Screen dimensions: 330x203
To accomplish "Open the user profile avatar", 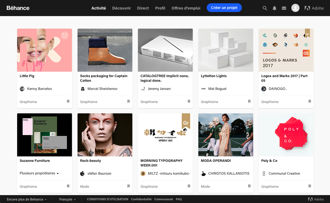I will click(x=295, y=8).
